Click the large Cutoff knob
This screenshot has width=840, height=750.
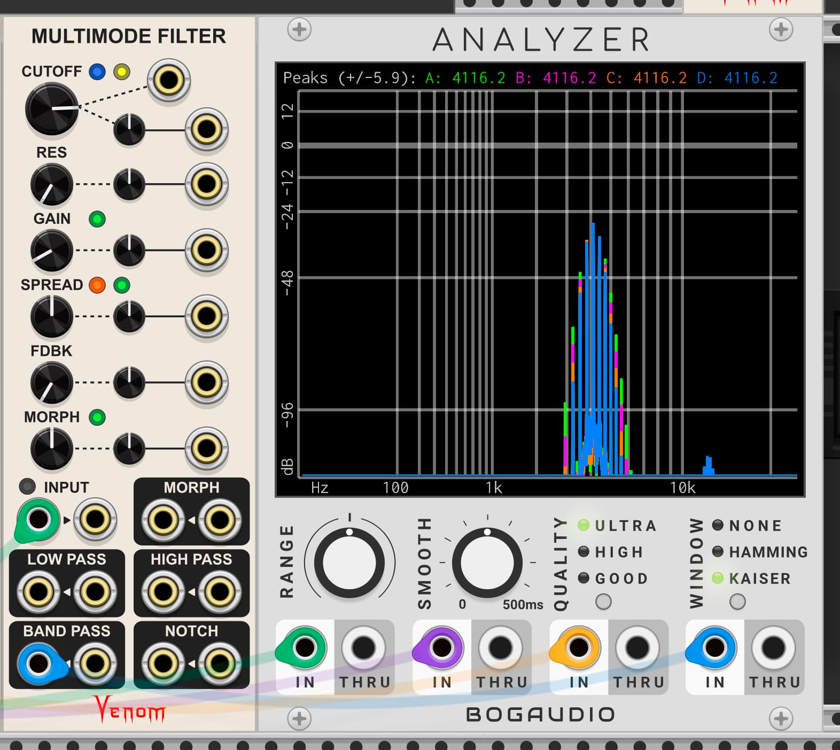(x=52, y=109)
